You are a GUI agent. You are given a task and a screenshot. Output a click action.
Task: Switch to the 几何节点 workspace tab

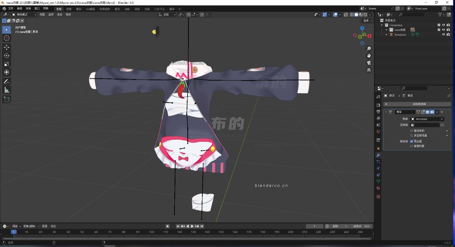[160, 9]
